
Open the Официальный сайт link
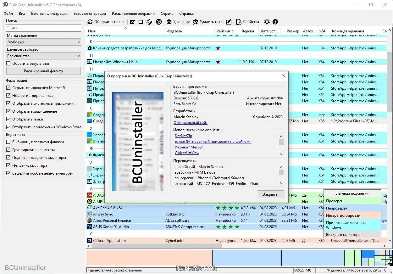click(x=191, y=123)
